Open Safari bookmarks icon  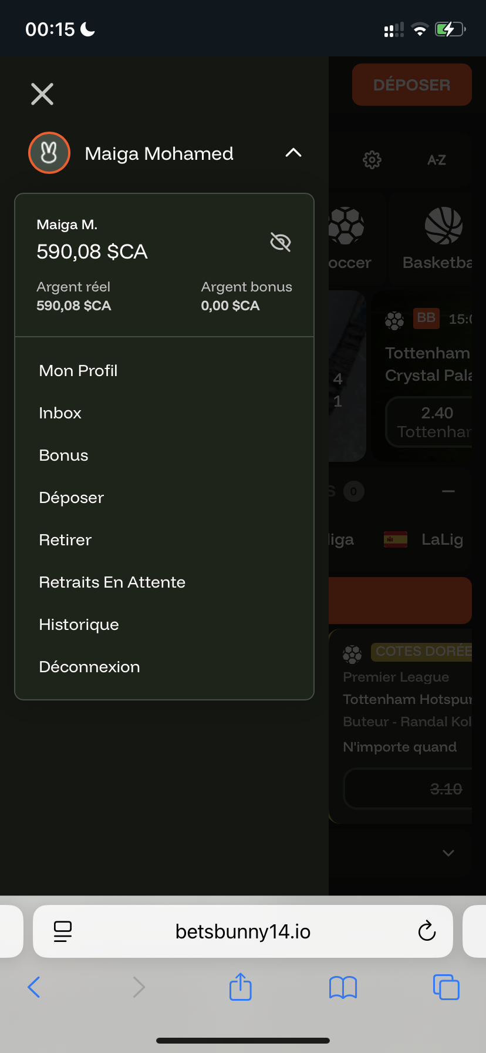(343, 987)
